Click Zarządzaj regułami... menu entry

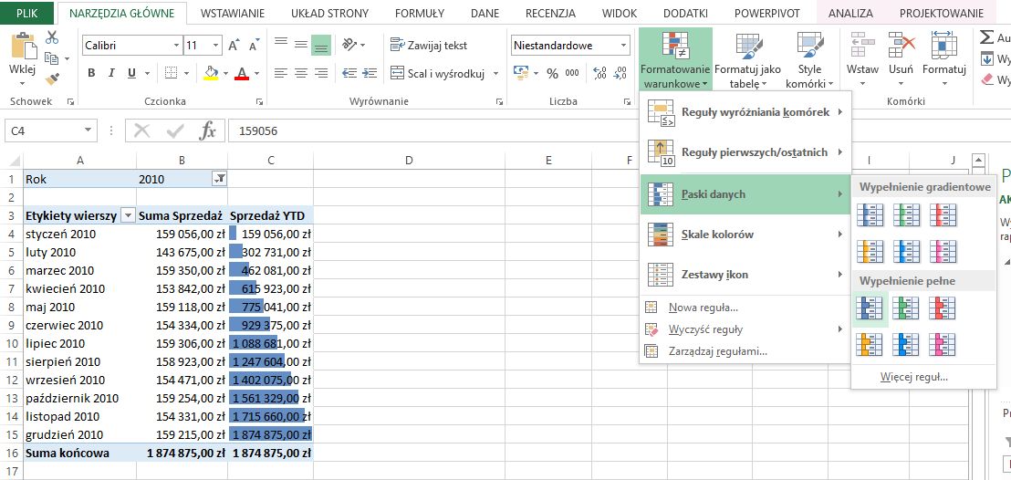coord(717,350)
